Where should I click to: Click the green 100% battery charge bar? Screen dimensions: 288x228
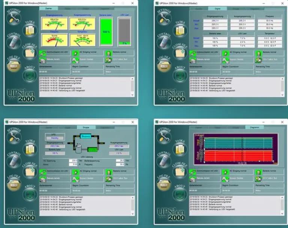pyautogui.click(x=106, y=31)
